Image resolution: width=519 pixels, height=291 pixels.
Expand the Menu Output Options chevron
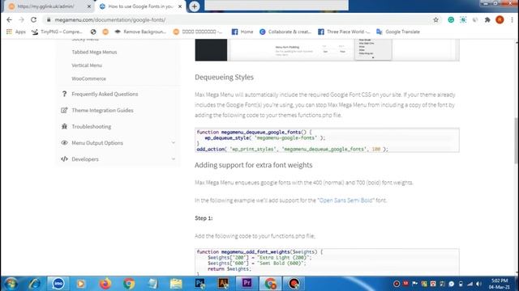pos(173,142)
